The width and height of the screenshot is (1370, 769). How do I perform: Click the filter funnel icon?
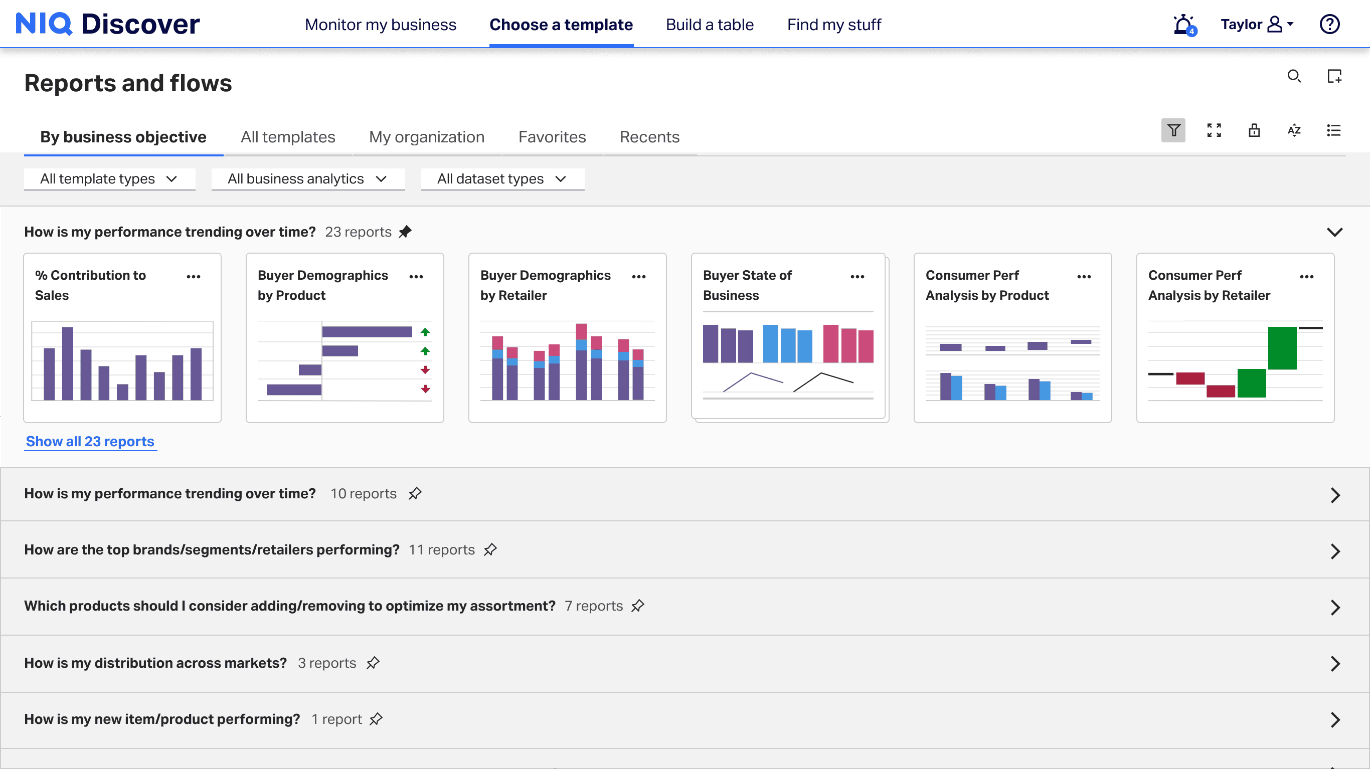coord(1173,130)
